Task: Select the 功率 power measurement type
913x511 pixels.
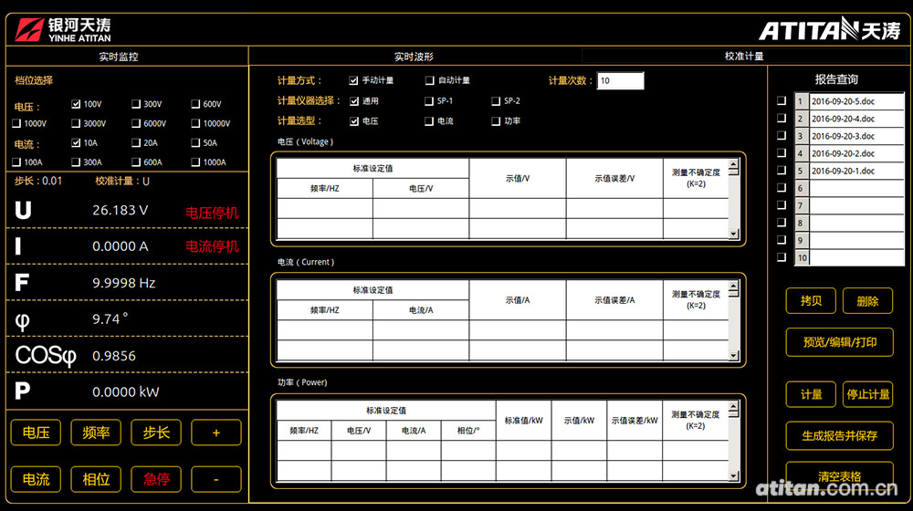Action: (496, 120)
